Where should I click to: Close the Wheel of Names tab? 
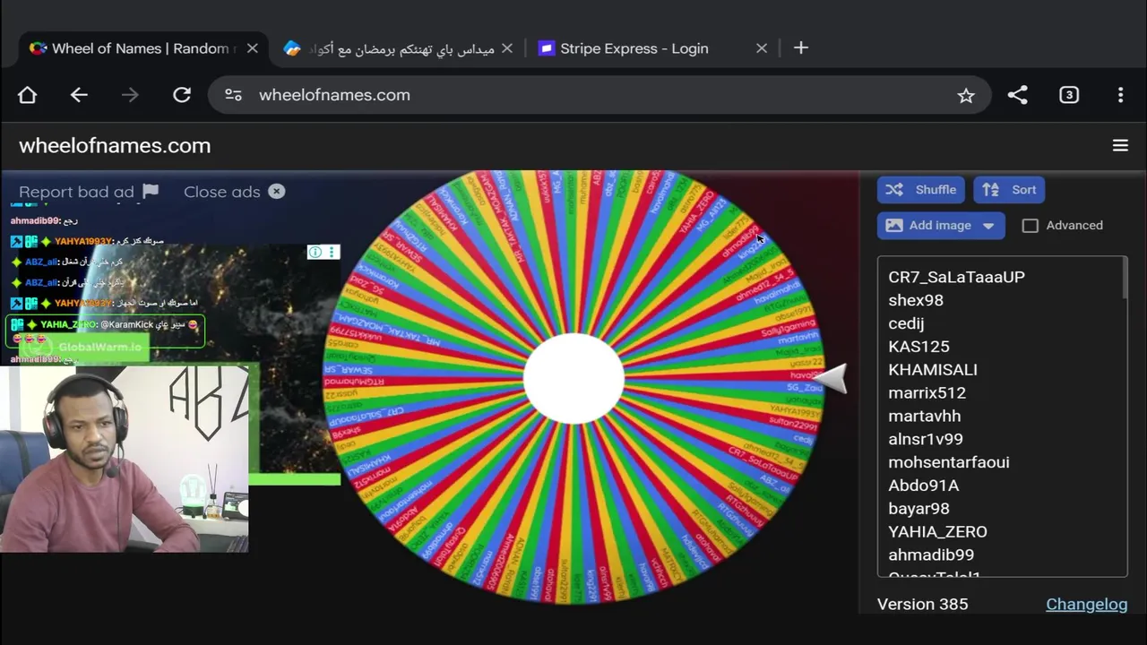(253, 48)
